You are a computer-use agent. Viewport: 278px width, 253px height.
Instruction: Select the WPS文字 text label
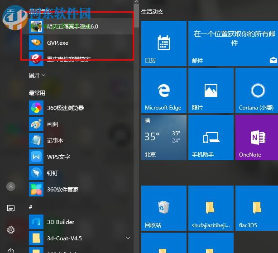(x=58, y=157)
